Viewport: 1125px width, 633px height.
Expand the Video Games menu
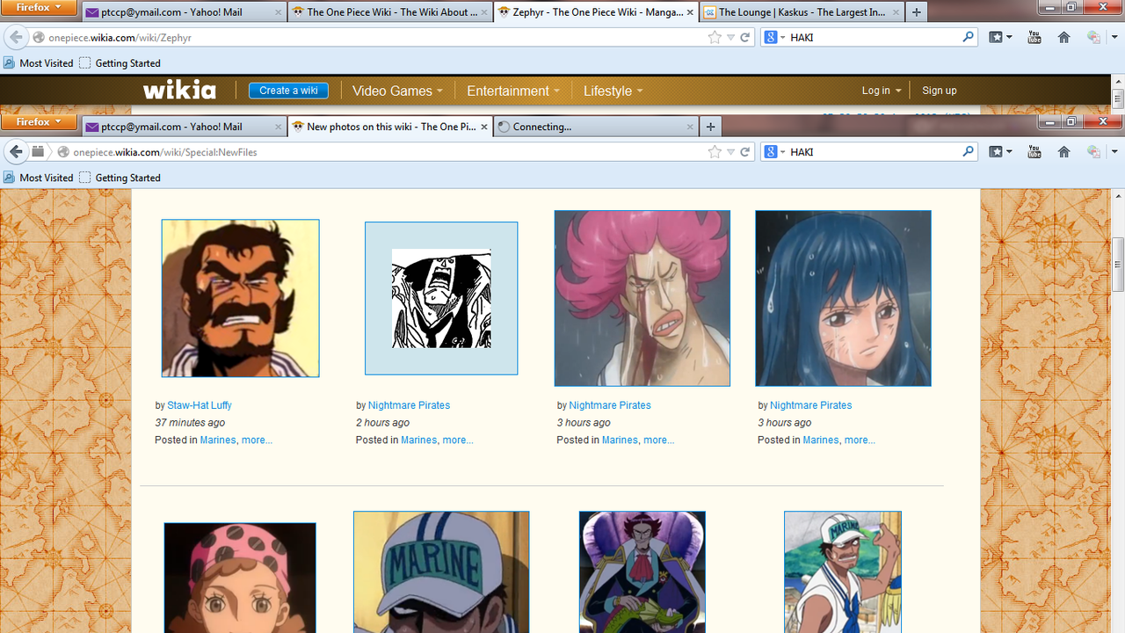pyautogui.click(x=397, y=91)
